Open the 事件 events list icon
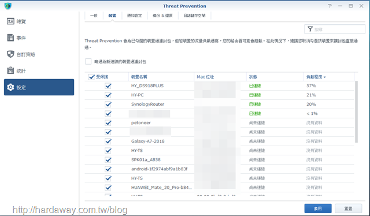Screen dimensions: 370x216 pos(10,38)
